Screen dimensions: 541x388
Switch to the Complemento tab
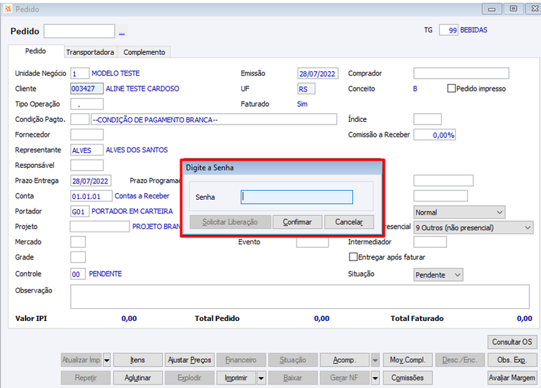144,52
